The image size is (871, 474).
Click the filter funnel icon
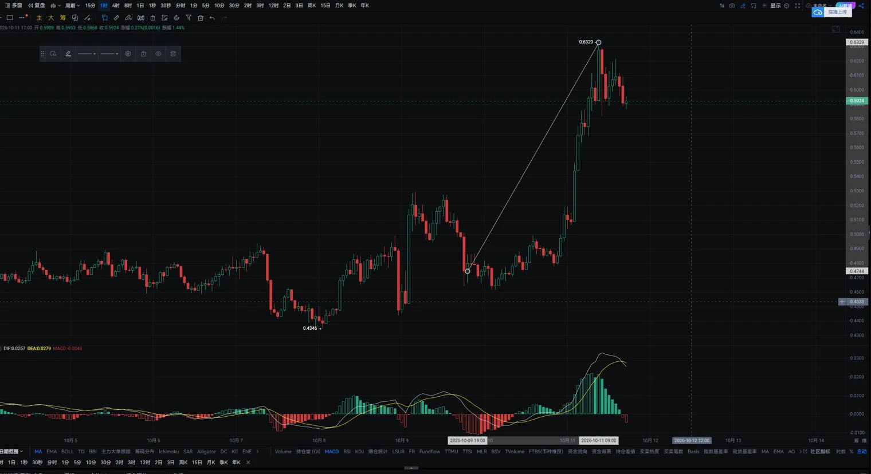coord(189,18)
